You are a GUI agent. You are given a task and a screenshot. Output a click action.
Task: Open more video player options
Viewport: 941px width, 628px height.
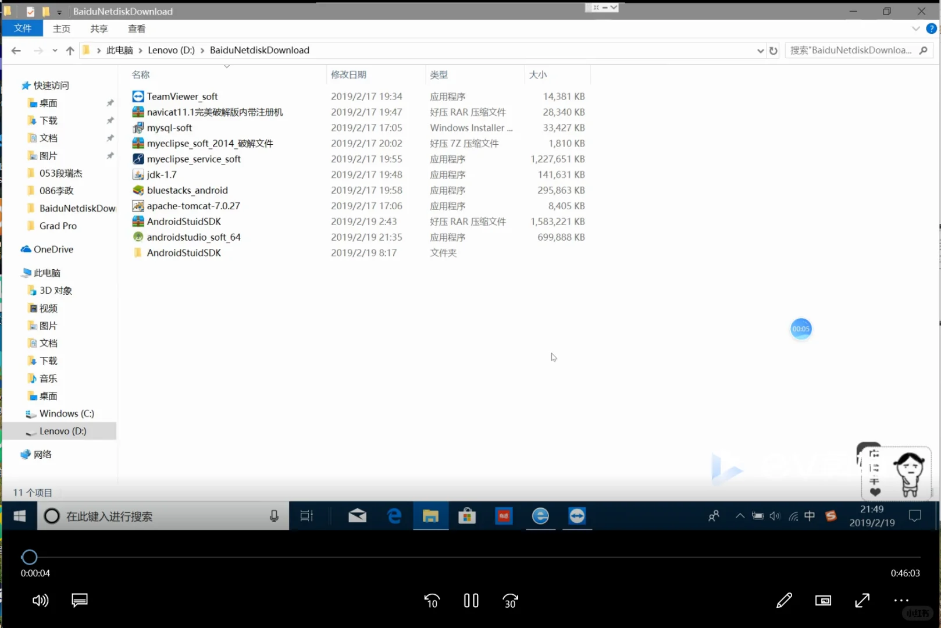(x=901, y=601)
